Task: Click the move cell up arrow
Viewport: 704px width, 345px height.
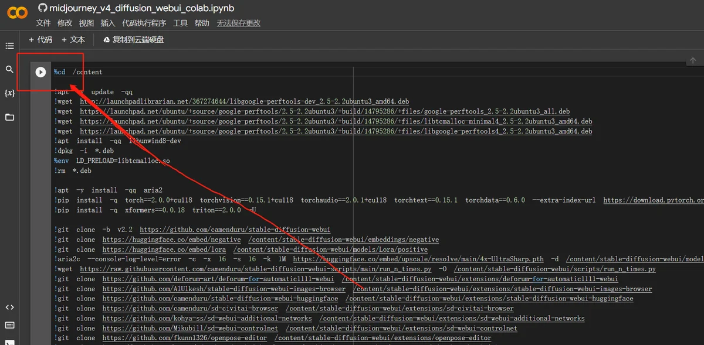Action: pos(693,60)
